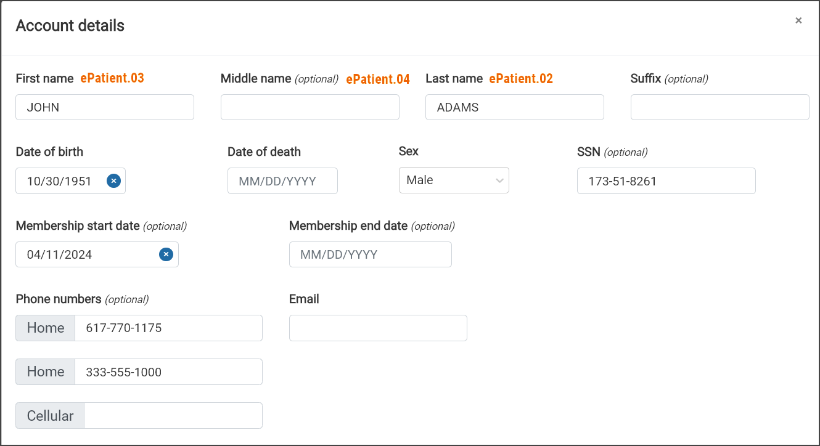Click the SSN field
The height and width of the screenshot is (446, 820).
[x=666, y=181]
